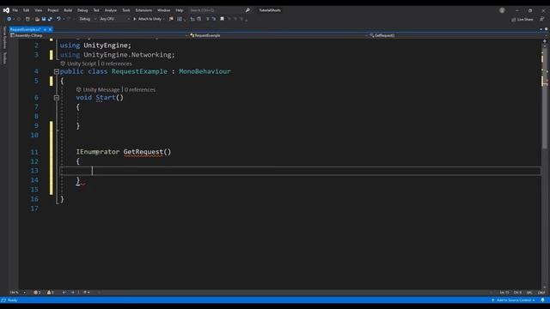
Task: Open the Window menu
Action: tap(163, 10)
